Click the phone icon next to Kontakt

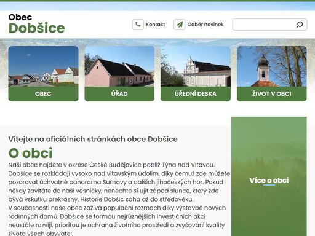pyautogui.click(x=138, y=25)
